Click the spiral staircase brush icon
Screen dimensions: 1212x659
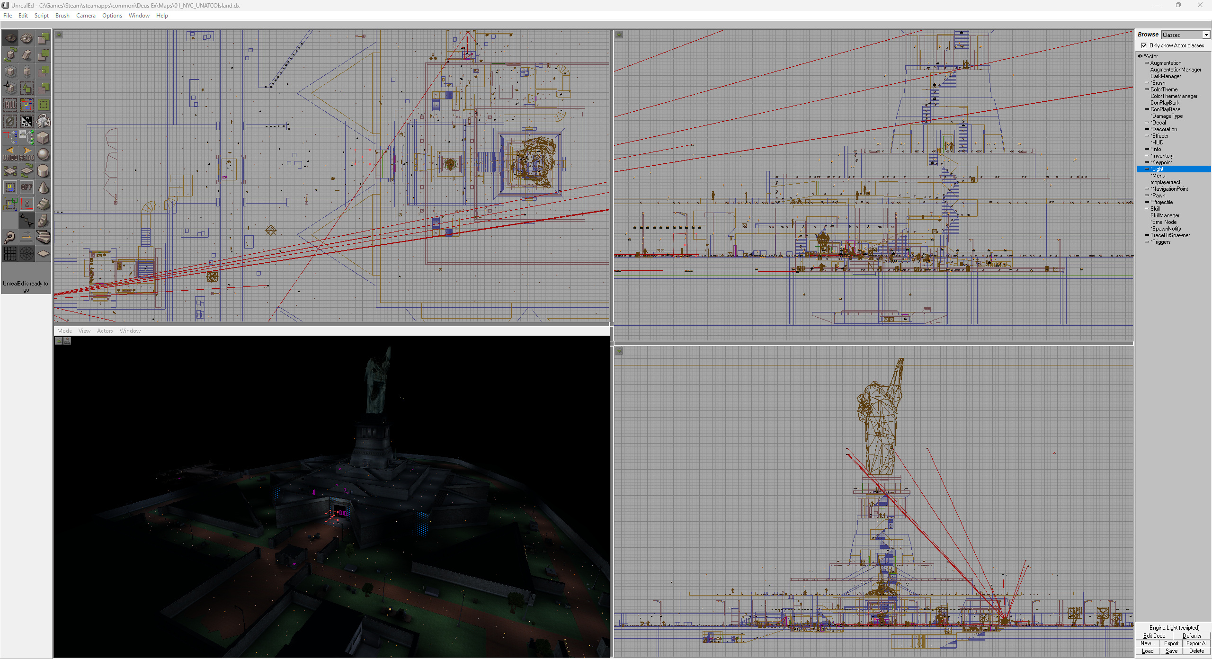click(43, 221)
